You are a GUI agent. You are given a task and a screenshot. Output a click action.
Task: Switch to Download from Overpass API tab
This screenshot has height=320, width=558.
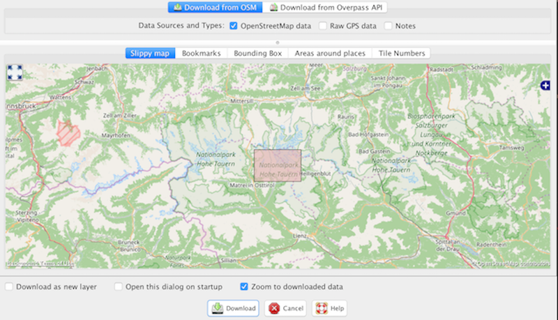(325, 8)
